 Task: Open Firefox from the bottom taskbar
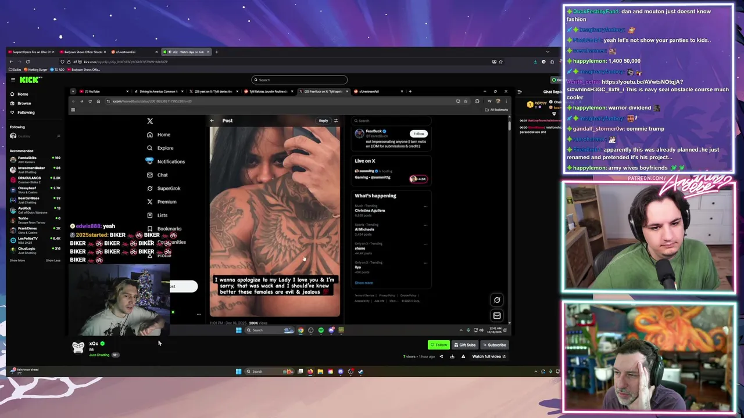[310, 372]
